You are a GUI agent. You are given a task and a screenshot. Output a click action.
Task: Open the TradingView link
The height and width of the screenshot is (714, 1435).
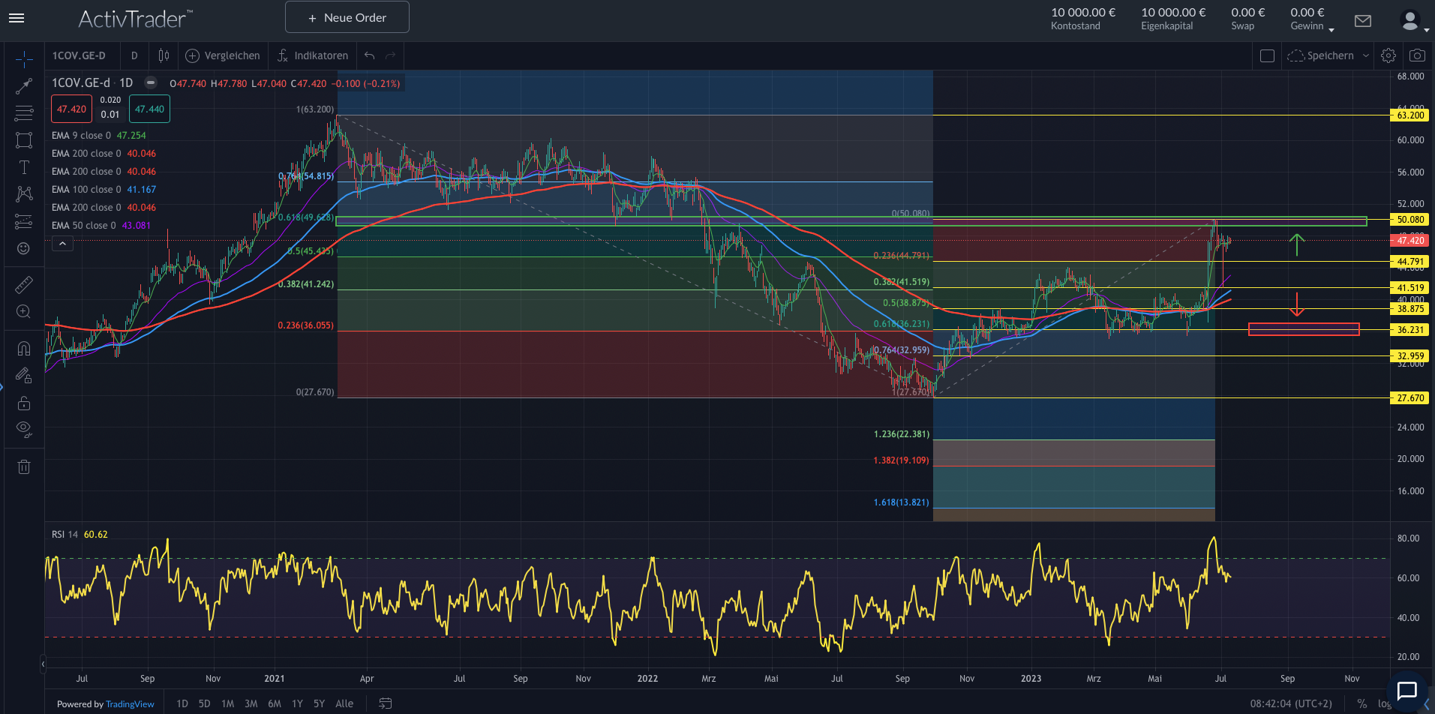coord(130,704)
